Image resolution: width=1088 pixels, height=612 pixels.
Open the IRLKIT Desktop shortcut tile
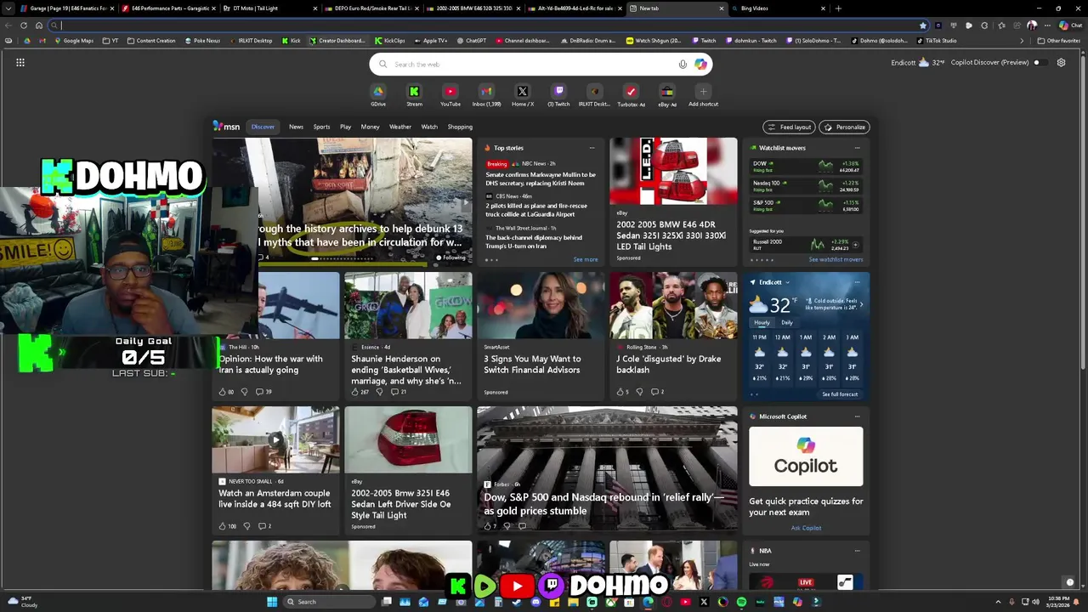pos(595,95)
